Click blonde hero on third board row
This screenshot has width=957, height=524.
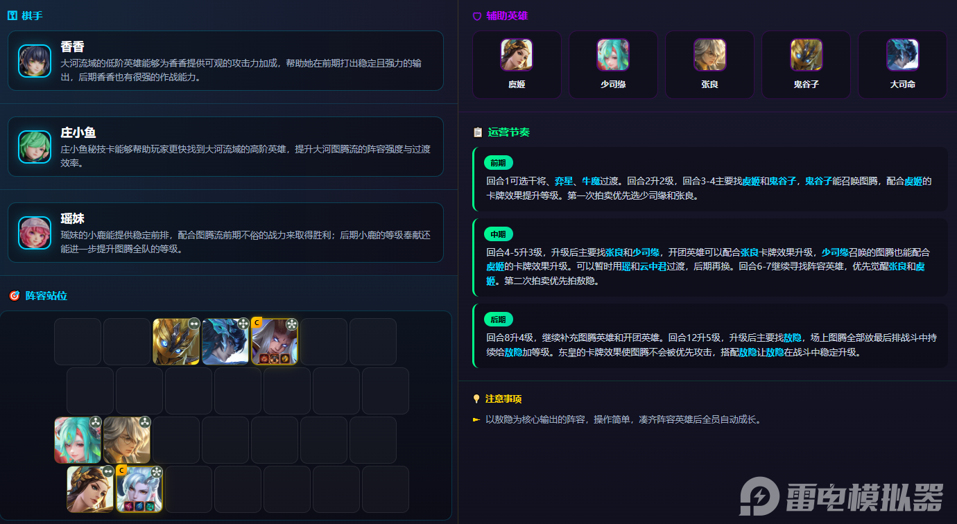pos(127,440)
